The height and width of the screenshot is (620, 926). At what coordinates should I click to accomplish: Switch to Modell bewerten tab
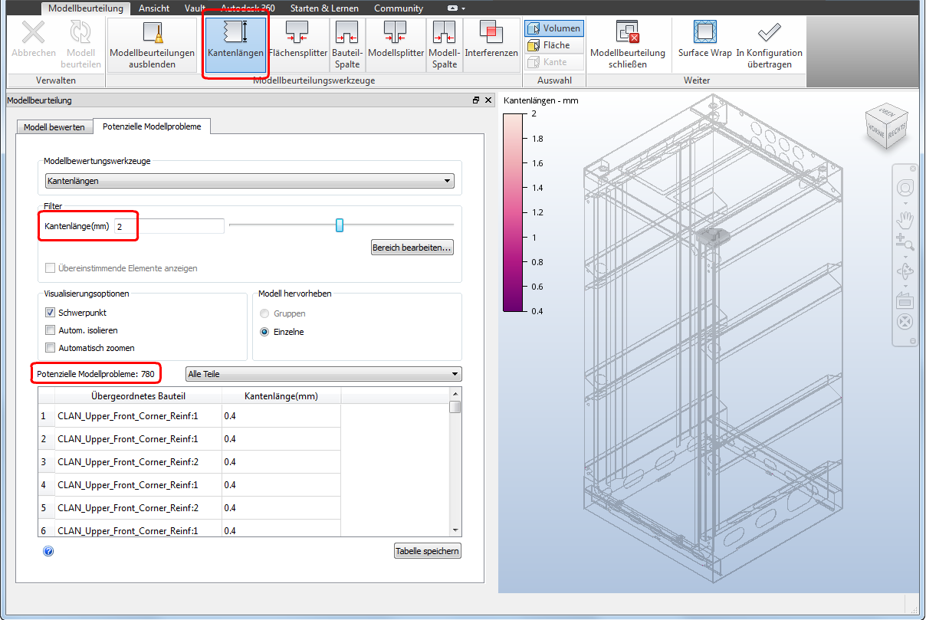coord(54,127)
